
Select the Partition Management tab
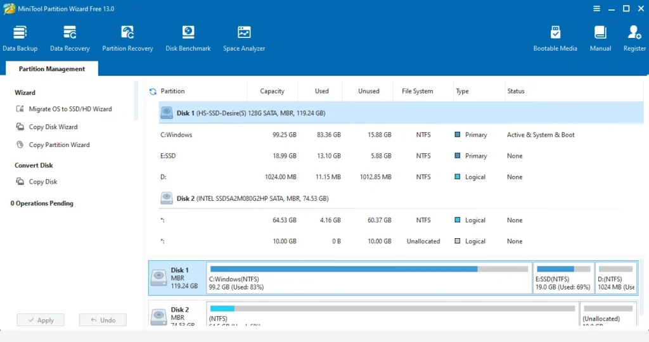coord(52,69)
